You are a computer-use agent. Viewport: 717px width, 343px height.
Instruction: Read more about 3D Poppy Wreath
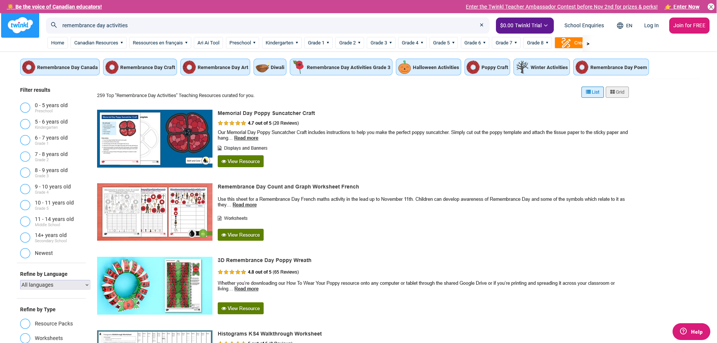[x=246, y=289]
